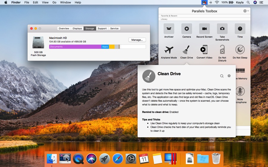Click the battery status indicator
Image resolution: width=268 pixels, height=167 pixels.
(227, 2)
